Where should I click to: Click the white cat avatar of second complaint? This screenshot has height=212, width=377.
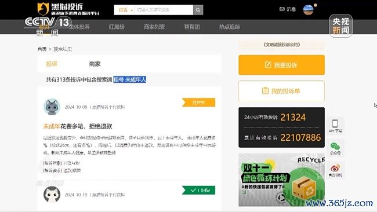(x=52, y=195)
